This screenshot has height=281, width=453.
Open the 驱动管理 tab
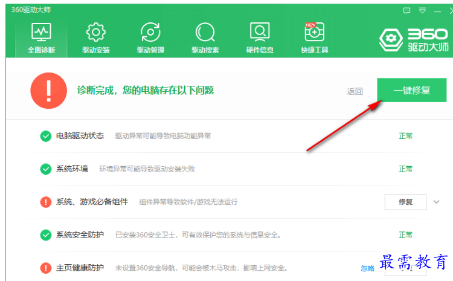tap(150, 38)
